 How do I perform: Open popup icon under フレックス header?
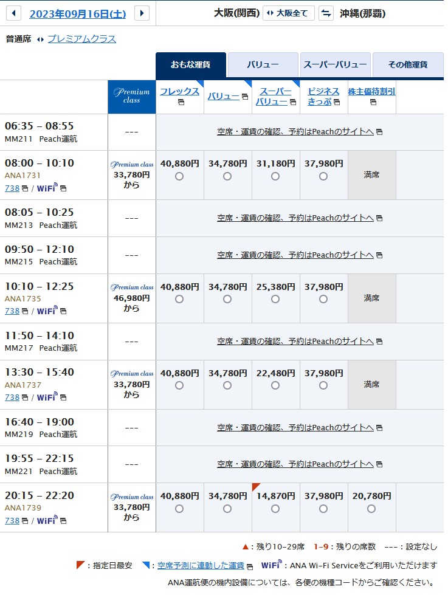click(181, 102)
